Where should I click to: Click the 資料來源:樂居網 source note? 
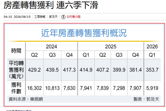click(26, 99)
